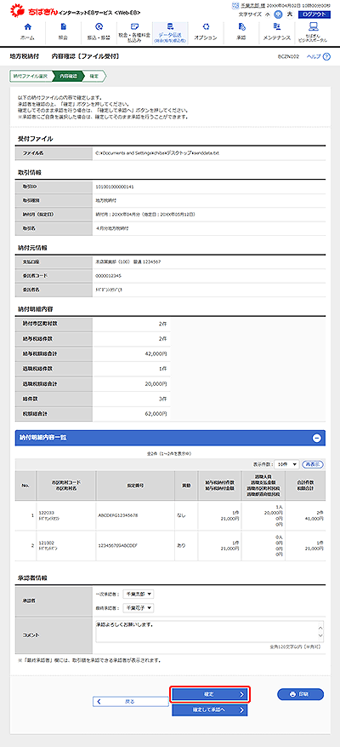Open the メンテナンス maintenance icon
The height and width of the screenshot is (747, 340).
pos(277,32)
